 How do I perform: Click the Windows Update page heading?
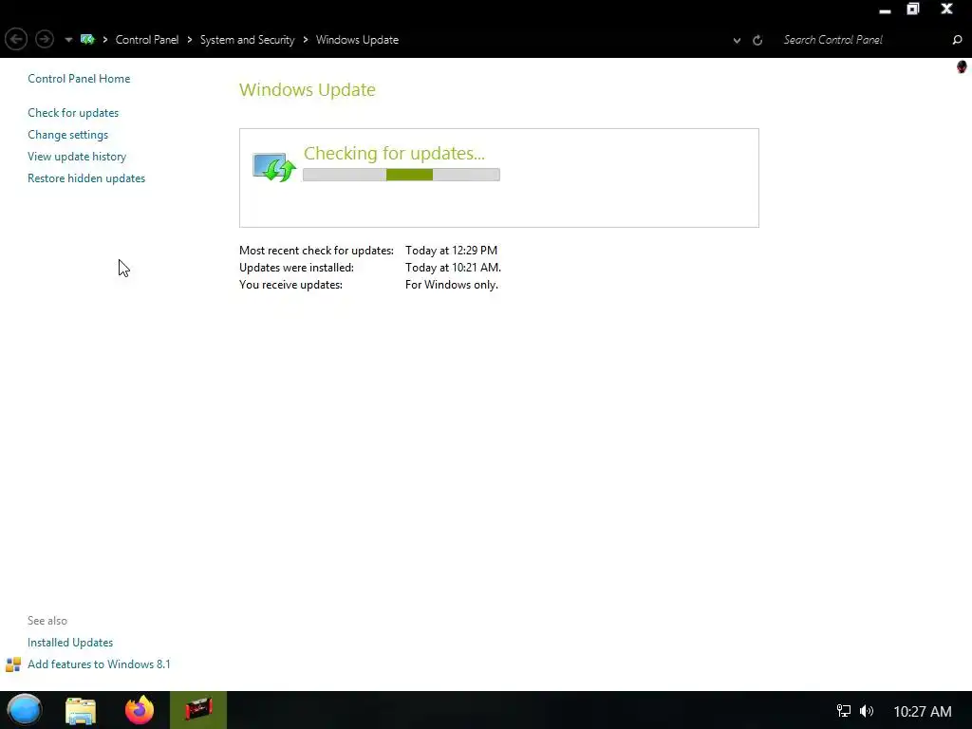[308, 90]
